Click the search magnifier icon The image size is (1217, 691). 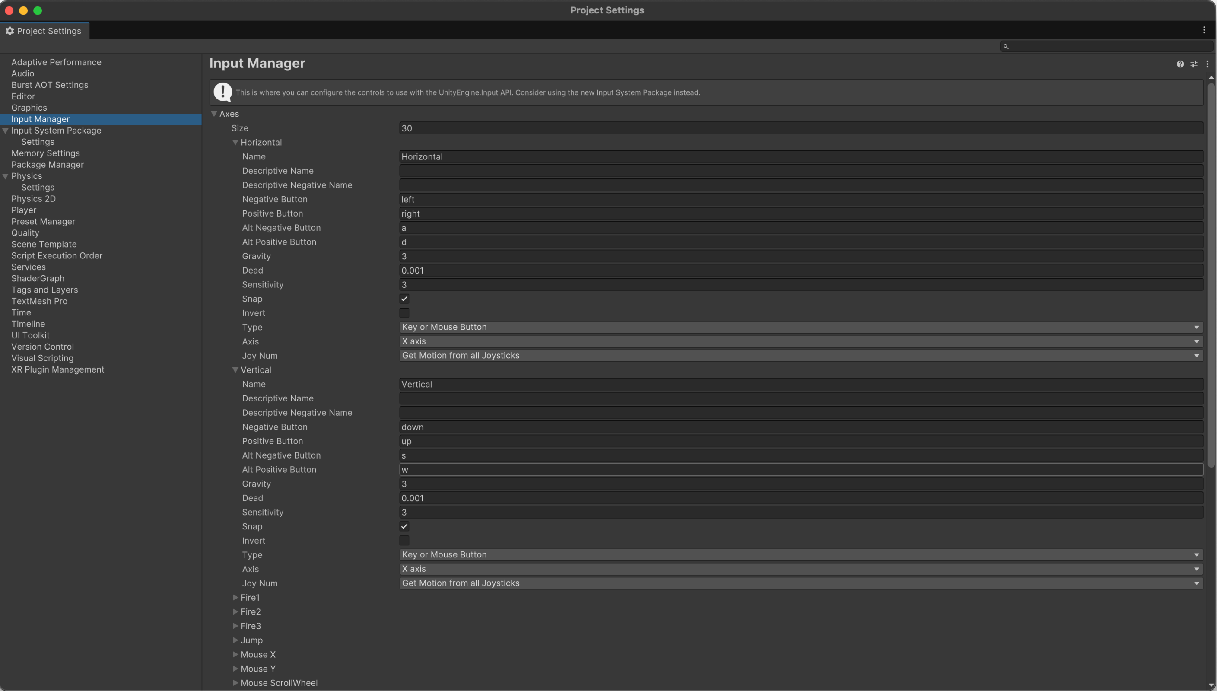1006,47
